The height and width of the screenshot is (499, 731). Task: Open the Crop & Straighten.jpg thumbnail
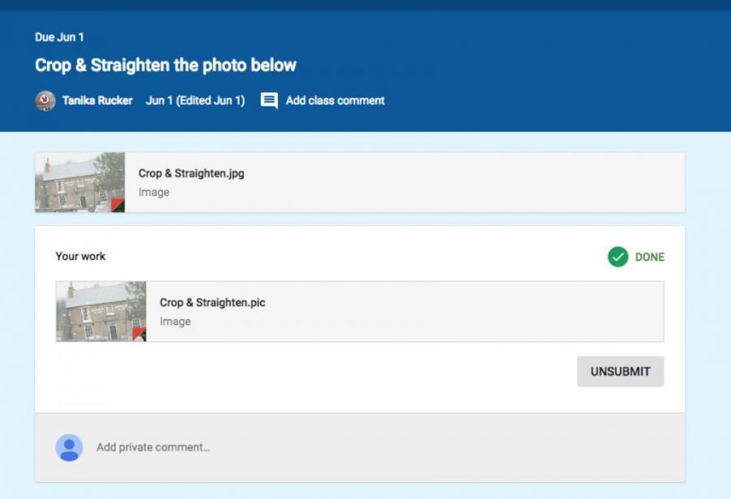point(80,182)
